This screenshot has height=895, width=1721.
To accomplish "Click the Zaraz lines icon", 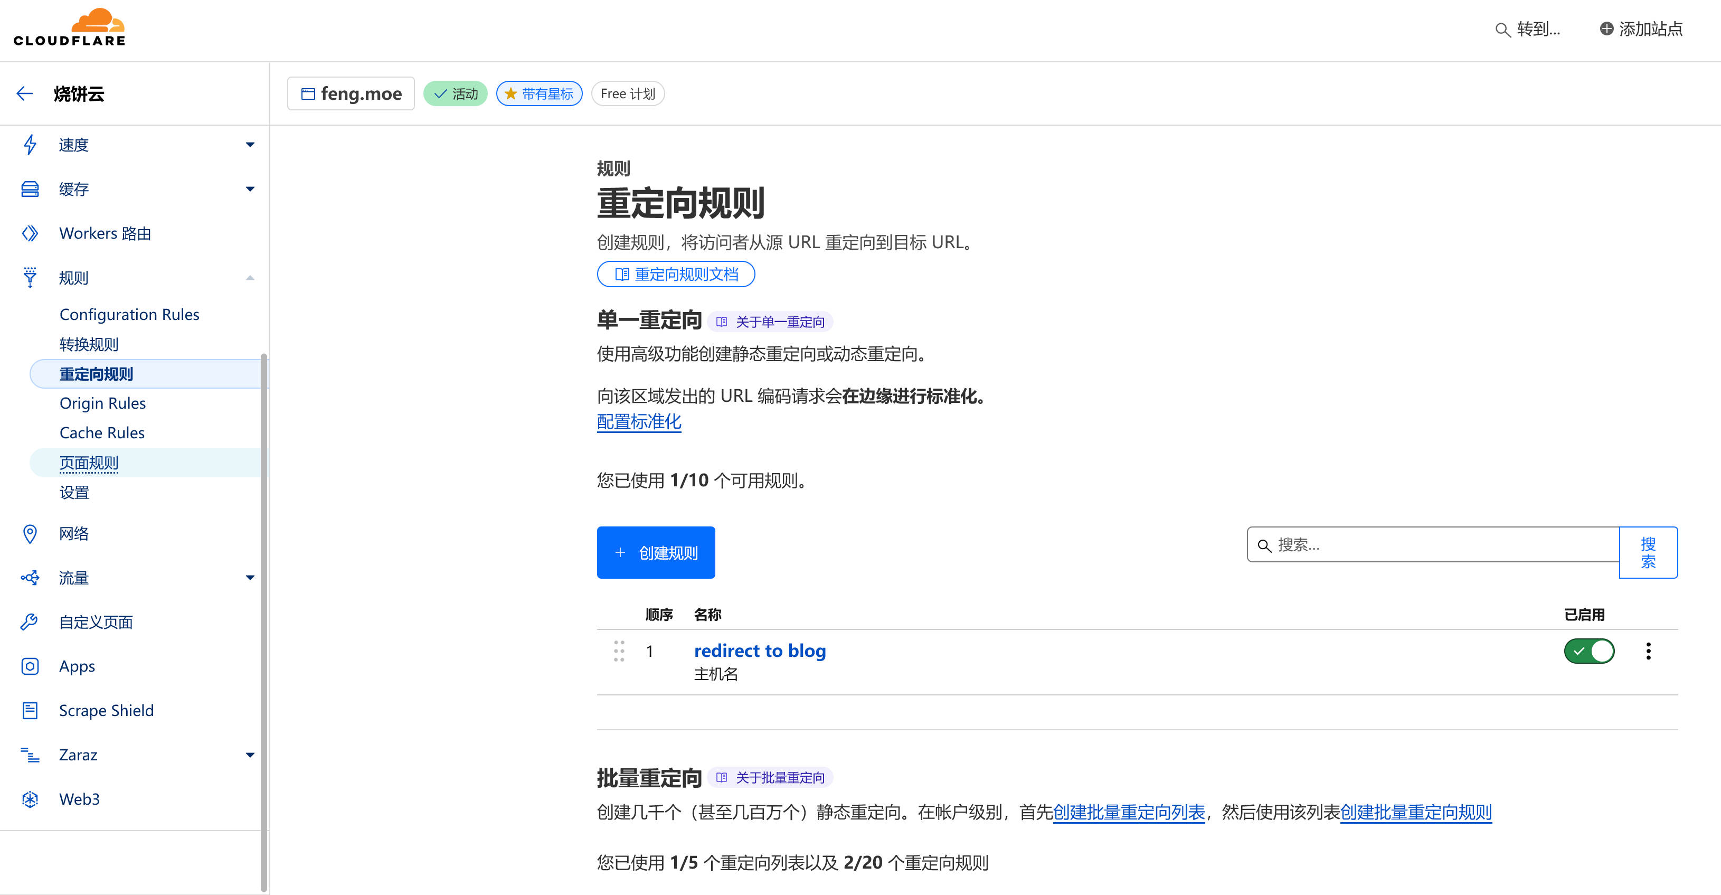I will pyautogui.click(x=30, y=755).
